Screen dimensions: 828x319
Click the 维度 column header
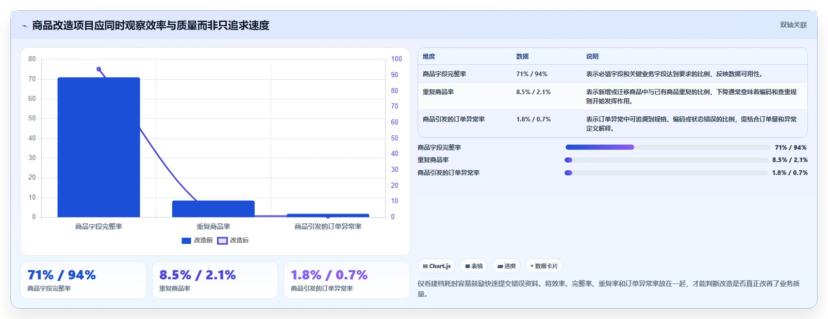(x=429, y=57)
